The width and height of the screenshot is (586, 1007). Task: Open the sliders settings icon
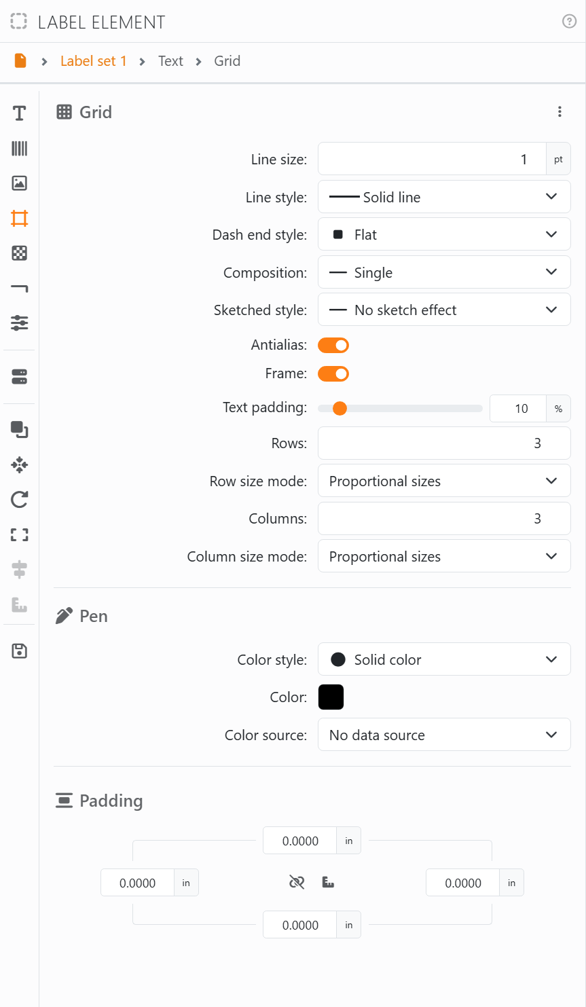point(19,323)
